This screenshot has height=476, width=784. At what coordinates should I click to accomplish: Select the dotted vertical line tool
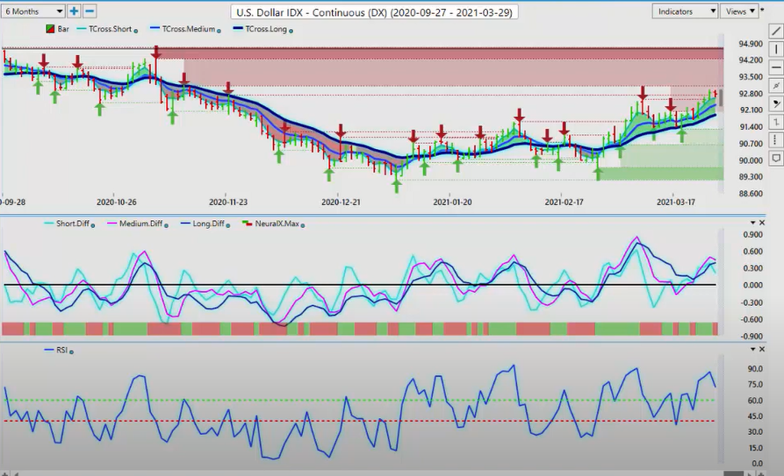pyautogui.click(x=776, y=140)
